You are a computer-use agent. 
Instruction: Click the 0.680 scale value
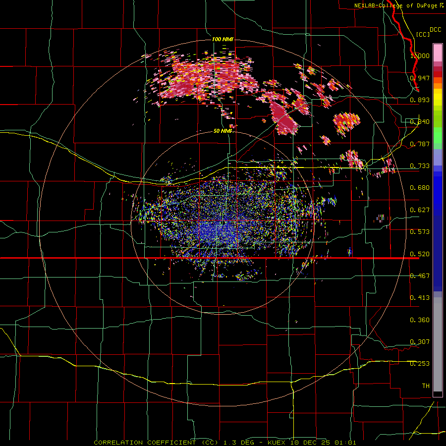pyautogui.click(x=420, y=188)
